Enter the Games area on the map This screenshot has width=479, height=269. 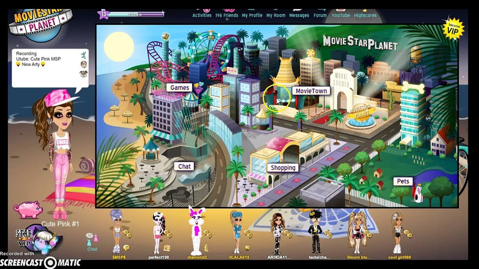point(179,87)
